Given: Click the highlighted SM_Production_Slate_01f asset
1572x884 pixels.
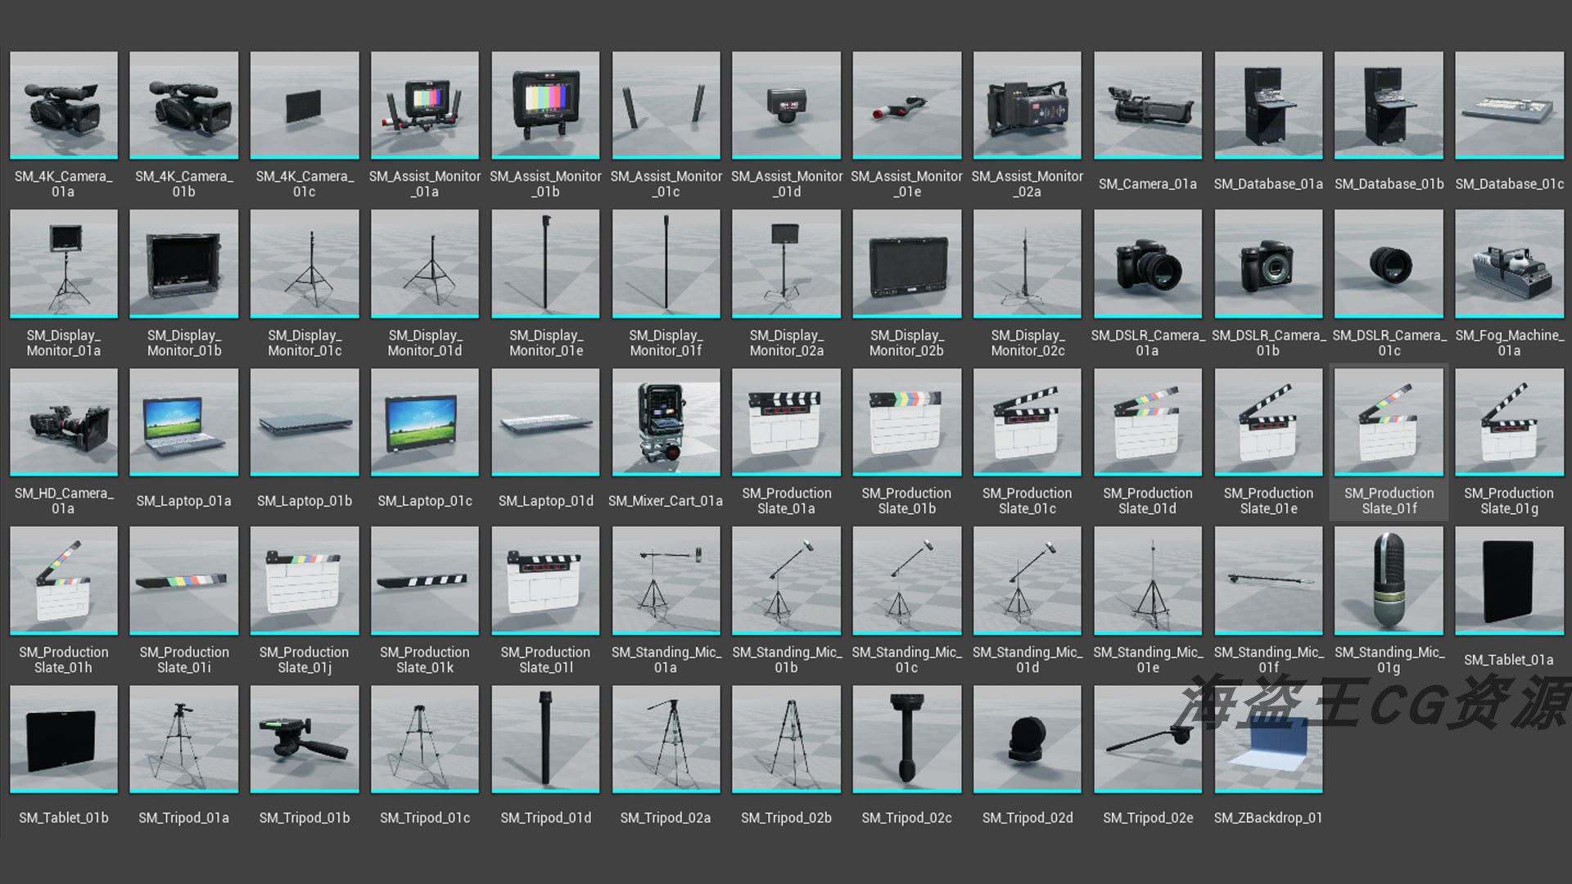Looking at the screenshot, I should (x=1389, y=422).
